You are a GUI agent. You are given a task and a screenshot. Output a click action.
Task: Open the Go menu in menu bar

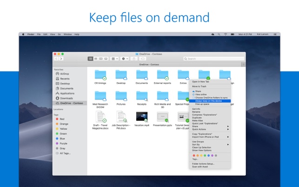coord(60,34)
